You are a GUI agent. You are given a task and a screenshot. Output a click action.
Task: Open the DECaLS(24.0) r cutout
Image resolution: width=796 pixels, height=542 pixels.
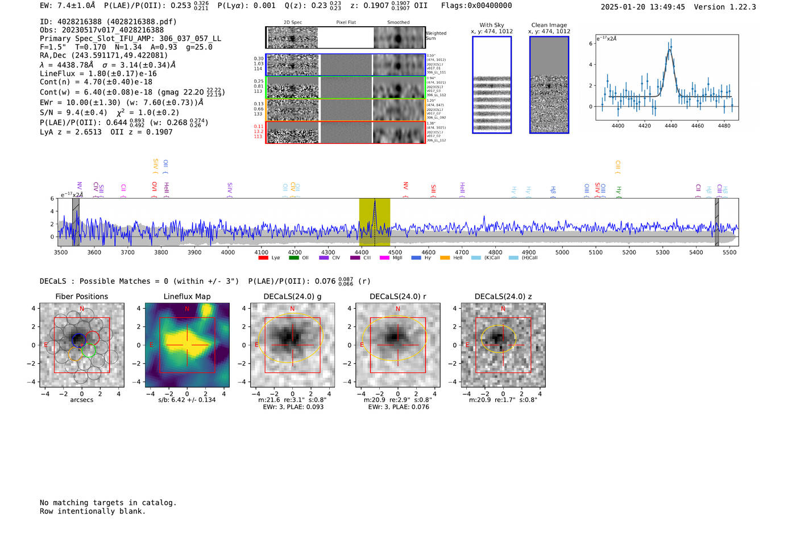point(397,345)
